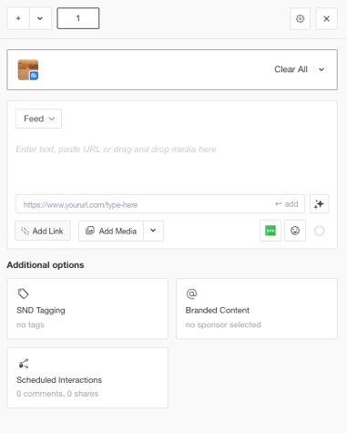Expand the dropdown arrow next to the plus button
The image size is (347, 433).
tap(40, 18)
